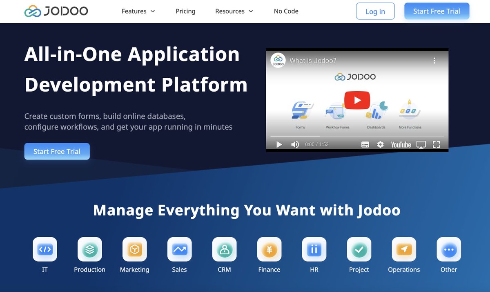Click the Finance label text

click(x=269, y=270)
